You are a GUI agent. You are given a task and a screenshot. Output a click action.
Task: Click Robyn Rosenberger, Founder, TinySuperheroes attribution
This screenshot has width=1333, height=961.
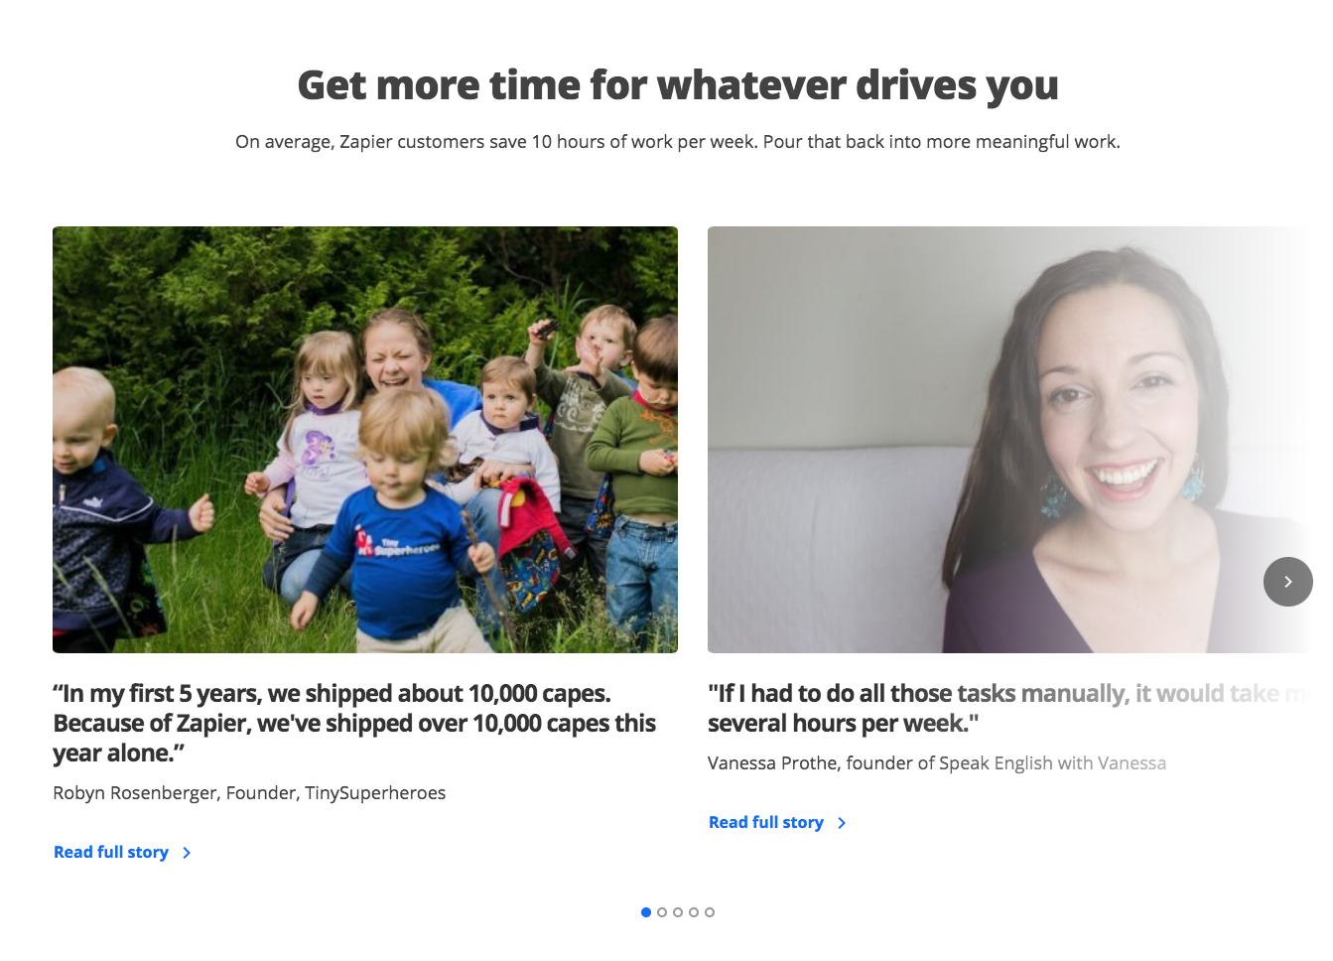pos(249,792)
